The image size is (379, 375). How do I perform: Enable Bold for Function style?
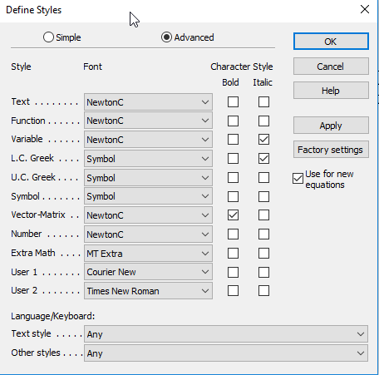[233, 121]
